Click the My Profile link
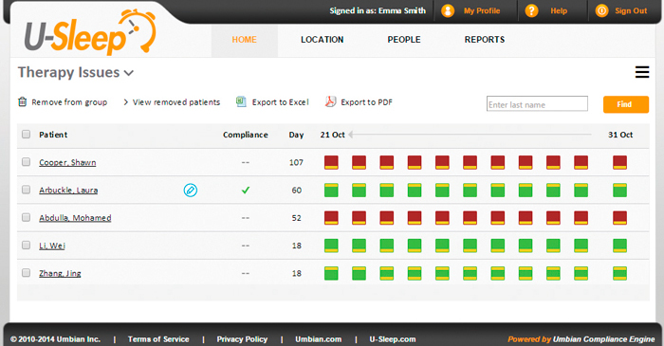The height and width of the screenshot is (346, 664). 482,11
